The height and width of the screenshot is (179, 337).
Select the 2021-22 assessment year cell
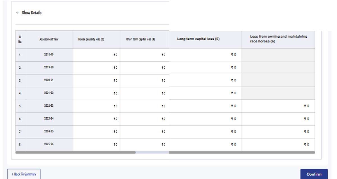coord(49,93)
